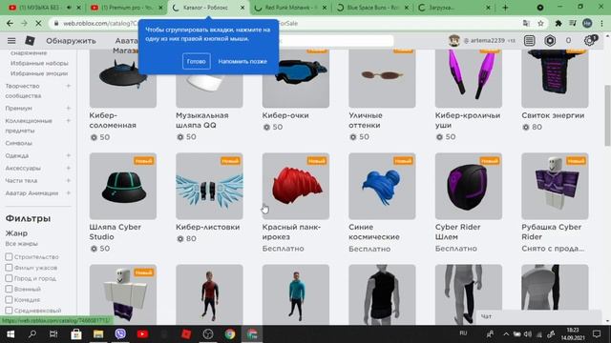611x343 pixels.
Task: Open the Roblox hamburger menu
Action: coord(11,41)
